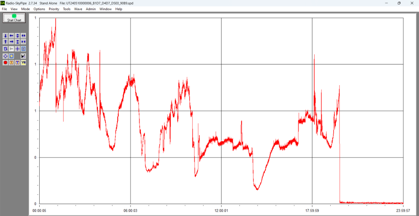Click the red circle record icon
Image resolution: width=419 pixels, height=216 pixels.
click(x=6, y=63)
